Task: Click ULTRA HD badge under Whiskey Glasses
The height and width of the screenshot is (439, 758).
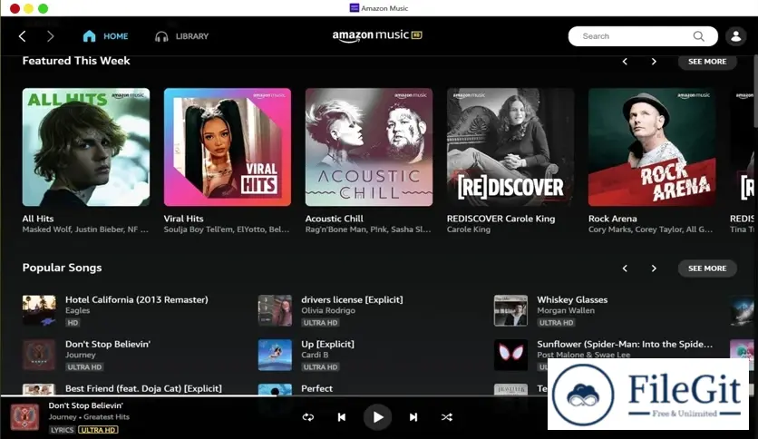Action: pos(557,323)
